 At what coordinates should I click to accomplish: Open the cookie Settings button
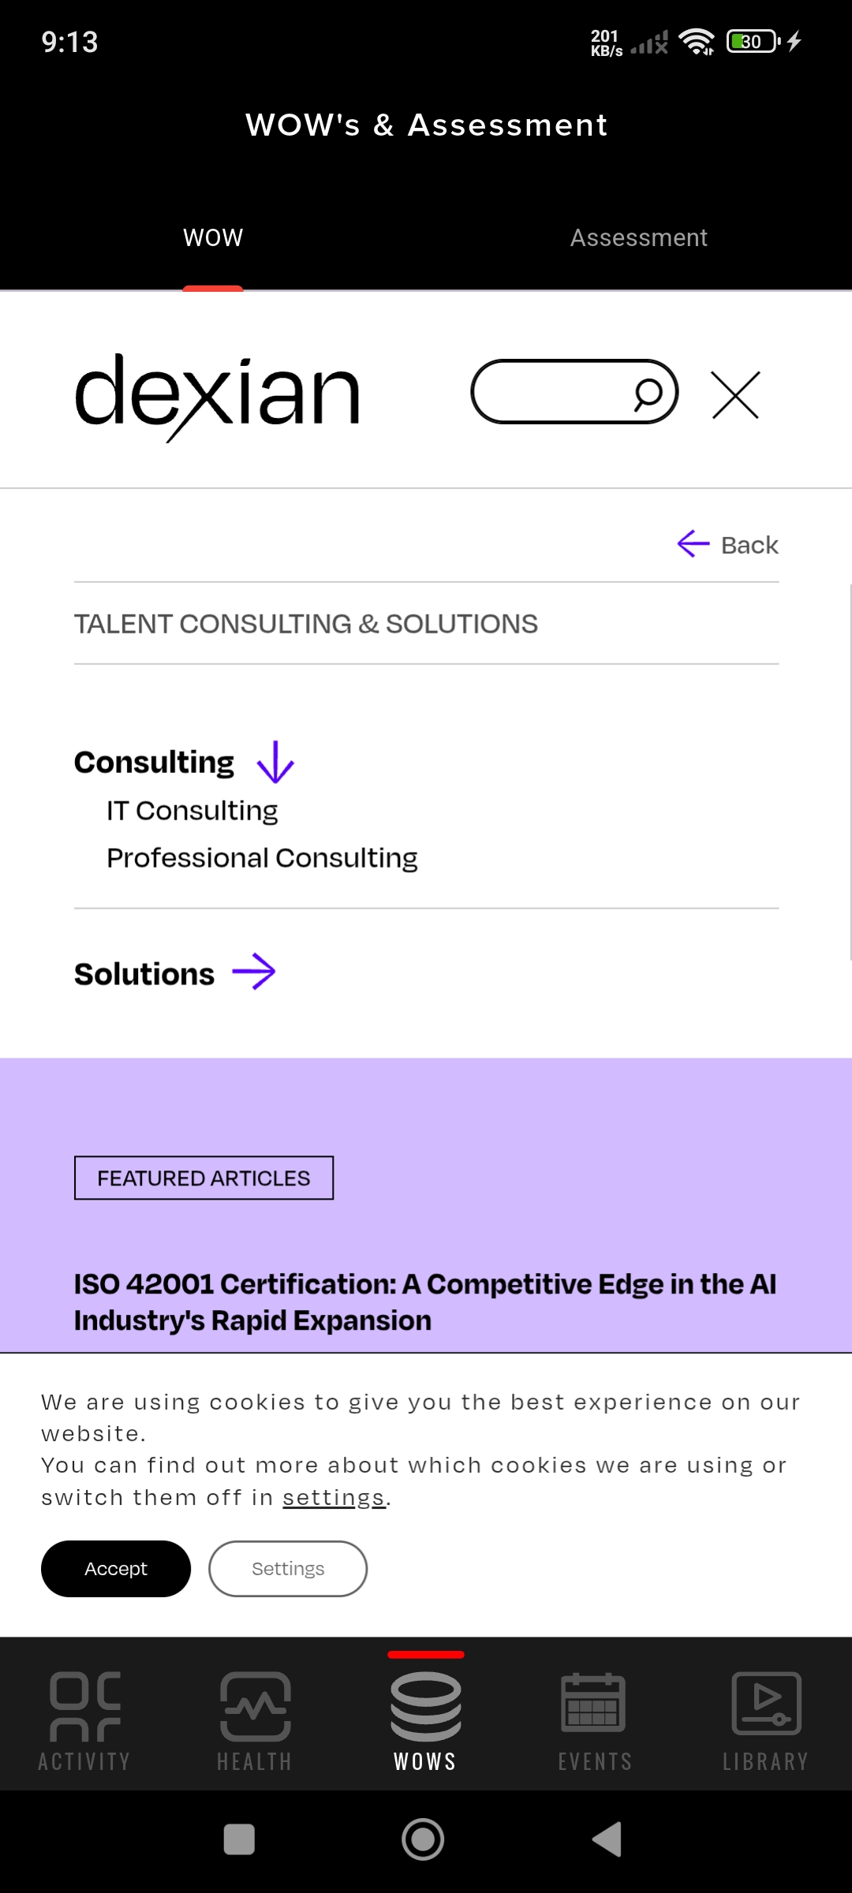(288, 1569)
